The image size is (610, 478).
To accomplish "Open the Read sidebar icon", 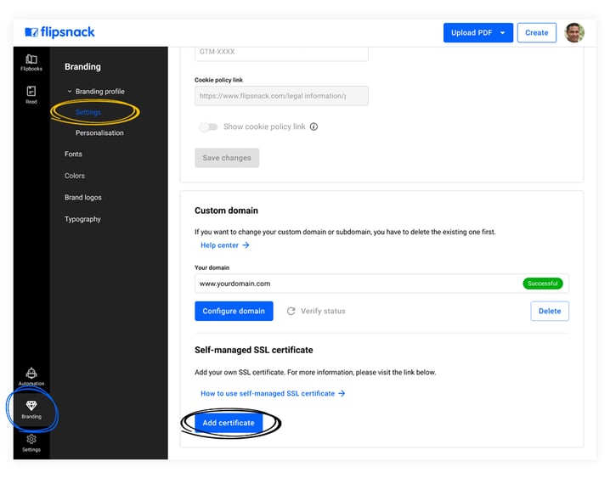I will tap(31, 95).
